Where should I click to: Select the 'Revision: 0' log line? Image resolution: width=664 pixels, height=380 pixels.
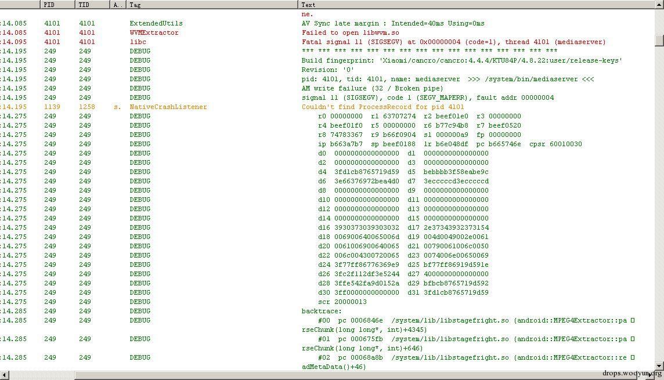click(328, 70)
